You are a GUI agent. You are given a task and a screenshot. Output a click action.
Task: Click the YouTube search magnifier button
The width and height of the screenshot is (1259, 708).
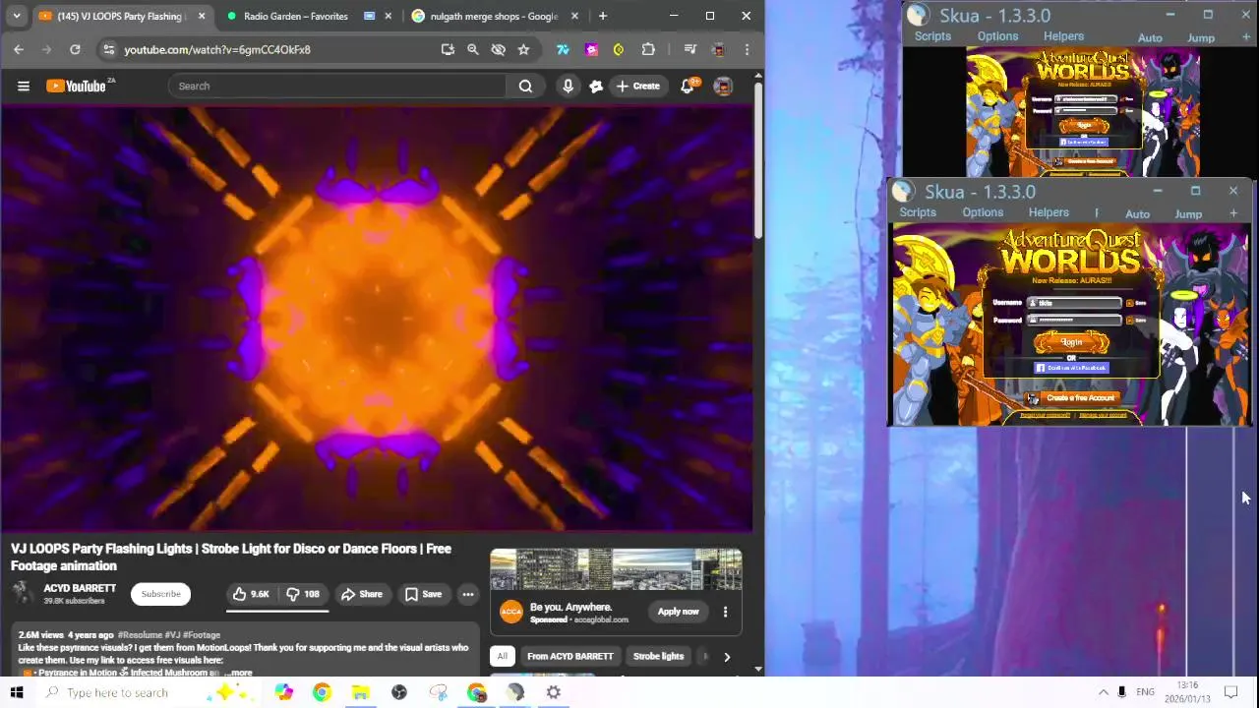point(525,86)
